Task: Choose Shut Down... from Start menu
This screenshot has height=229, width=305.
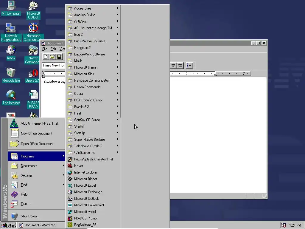Action: pos(36,216)
